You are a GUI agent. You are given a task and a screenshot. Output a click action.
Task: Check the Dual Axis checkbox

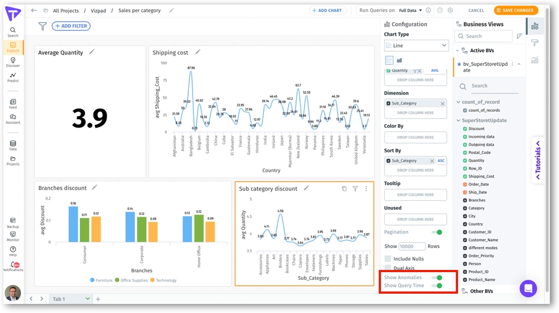[x=388, y=268]
